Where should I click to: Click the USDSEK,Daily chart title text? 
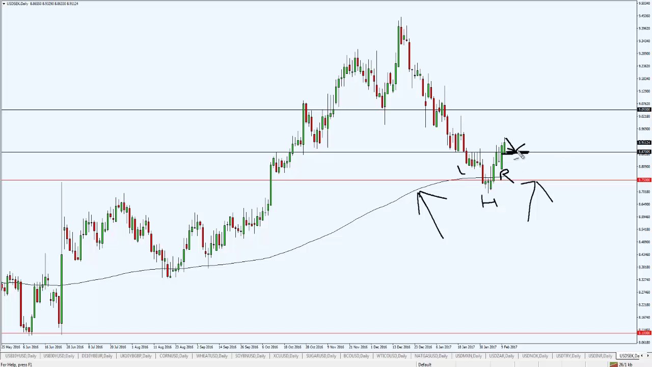pyautogui.click(x=42, y=4)
